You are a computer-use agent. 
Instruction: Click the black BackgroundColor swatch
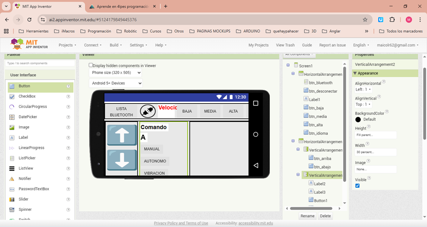(x=358, y=119)
